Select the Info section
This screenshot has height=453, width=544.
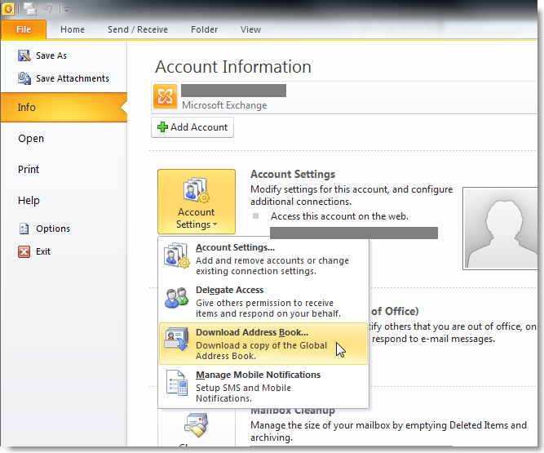tap(64, 107)
